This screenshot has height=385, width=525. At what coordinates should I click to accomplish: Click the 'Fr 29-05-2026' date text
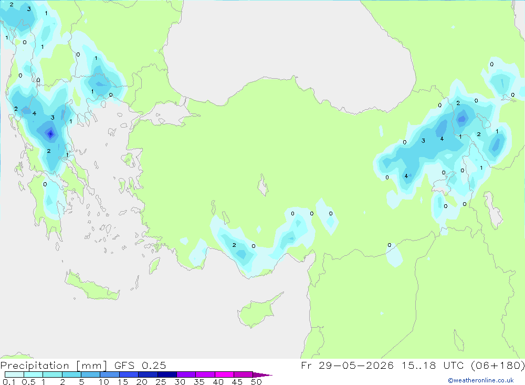pyautogui.click(x=347, y=365)
